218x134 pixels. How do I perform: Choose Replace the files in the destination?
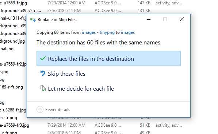(108, 59)
